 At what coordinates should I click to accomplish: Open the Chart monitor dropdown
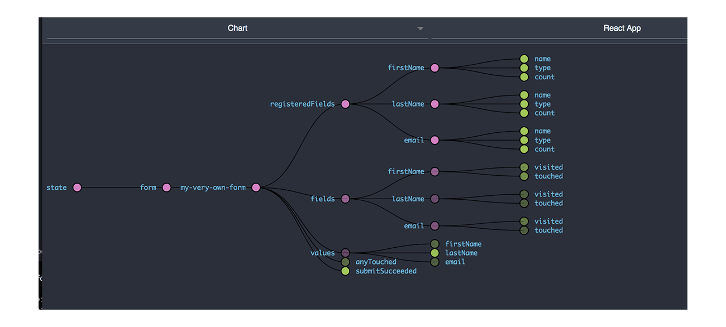pos(237,28)
